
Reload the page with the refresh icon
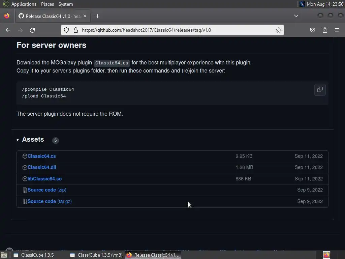click(x=32, y=30)
